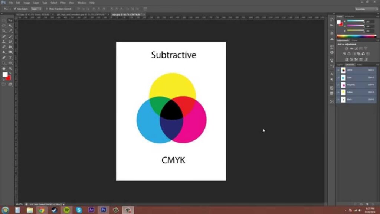380x214 pixels.
Task: Open the Auto-Select Layer dropdown
Action: tap(36, 9)
